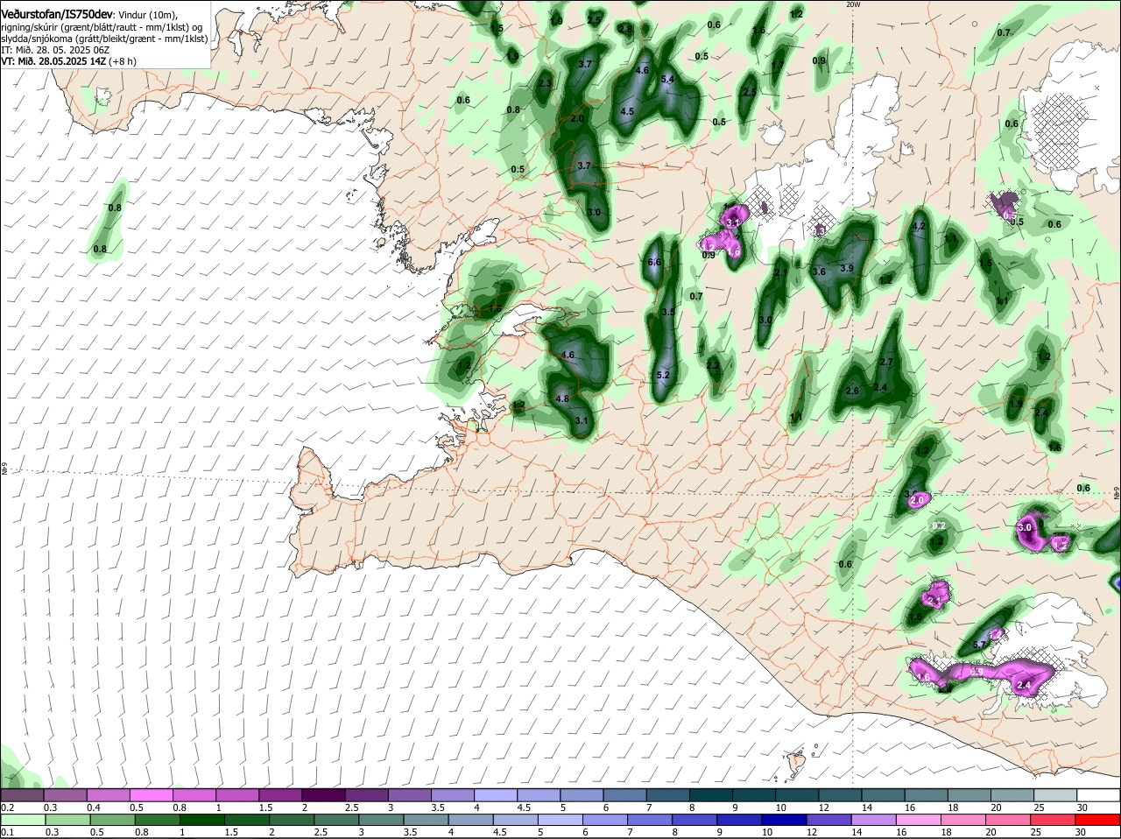Click the 6.6 precipitation value on the map
Viewport: 1121px width, 839px height.
point(653,262)
